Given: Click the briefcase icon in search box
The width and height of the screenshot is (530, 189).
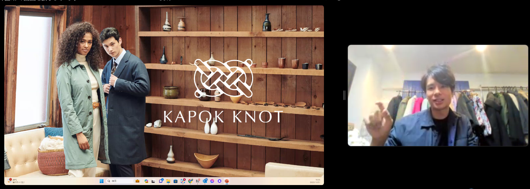Looking at the screenshot, I should [x=137, y=181].
